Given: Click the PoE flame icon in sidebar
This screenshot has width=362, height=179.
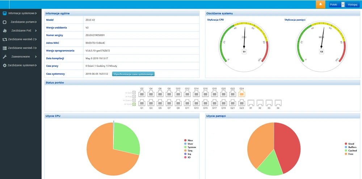Looking at the screenshot, I should (x=5, y=31).
